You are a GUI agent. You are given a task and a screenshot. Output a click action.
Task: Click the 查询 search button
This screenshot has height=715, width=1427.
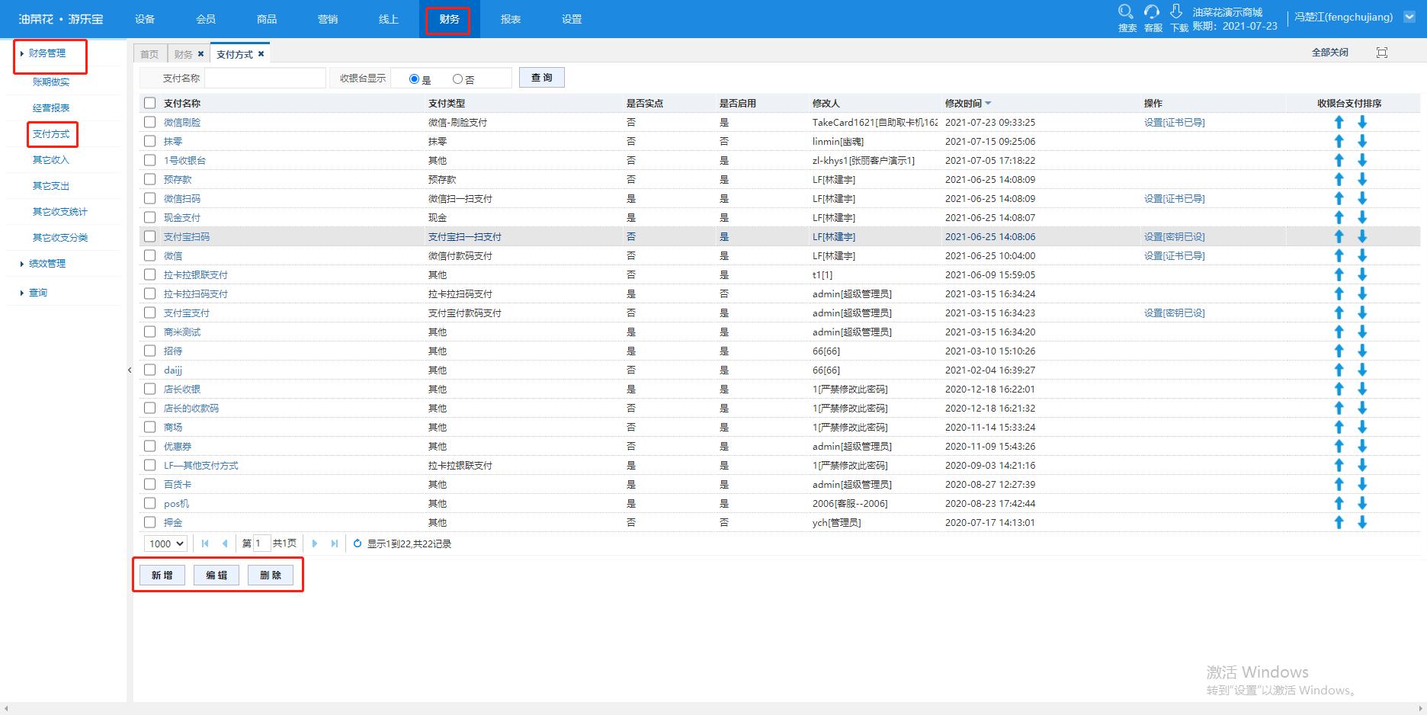point(542,78)
